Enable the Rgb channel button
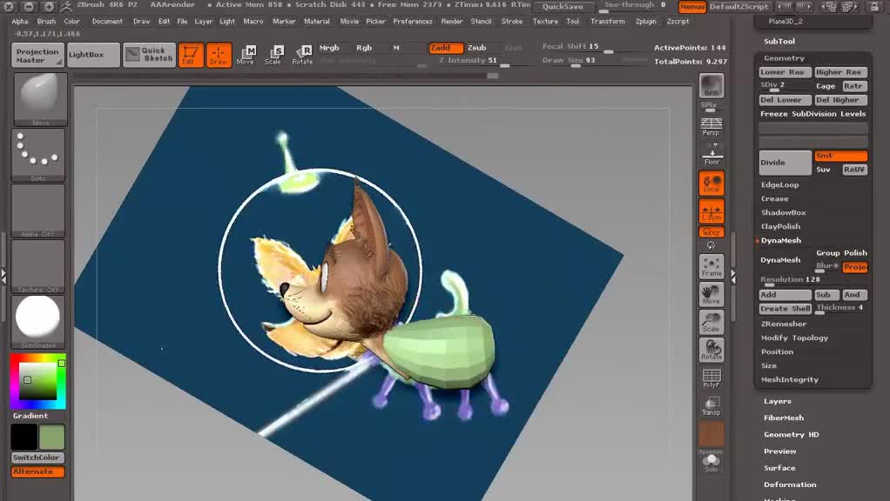Screen dimensions: 890x501 364,48
